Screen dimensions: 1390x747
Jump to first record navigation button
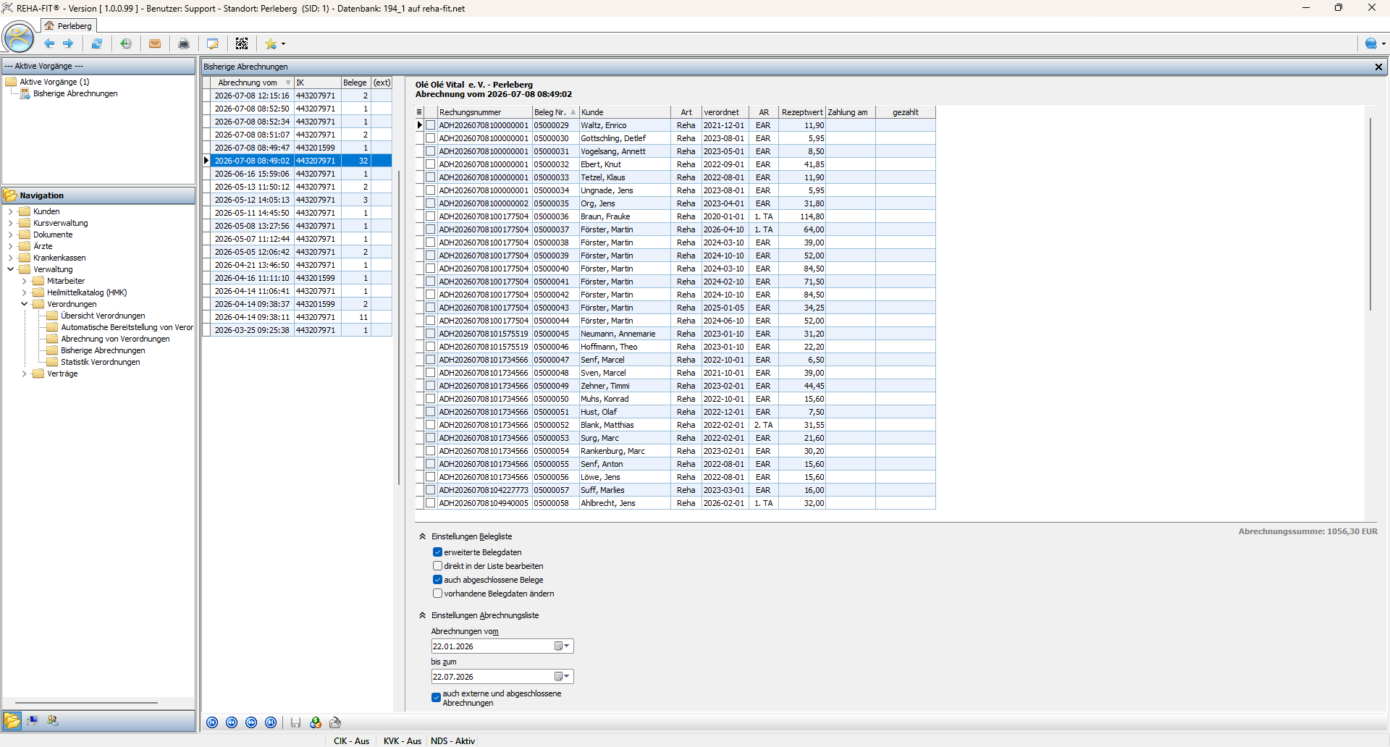point(212,722)
